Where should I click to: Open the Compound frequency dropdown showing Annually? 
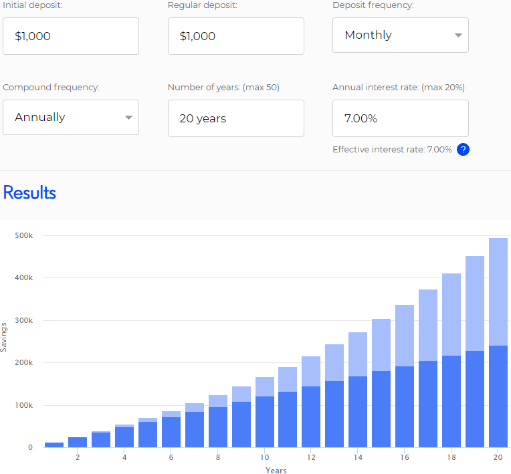71,117
